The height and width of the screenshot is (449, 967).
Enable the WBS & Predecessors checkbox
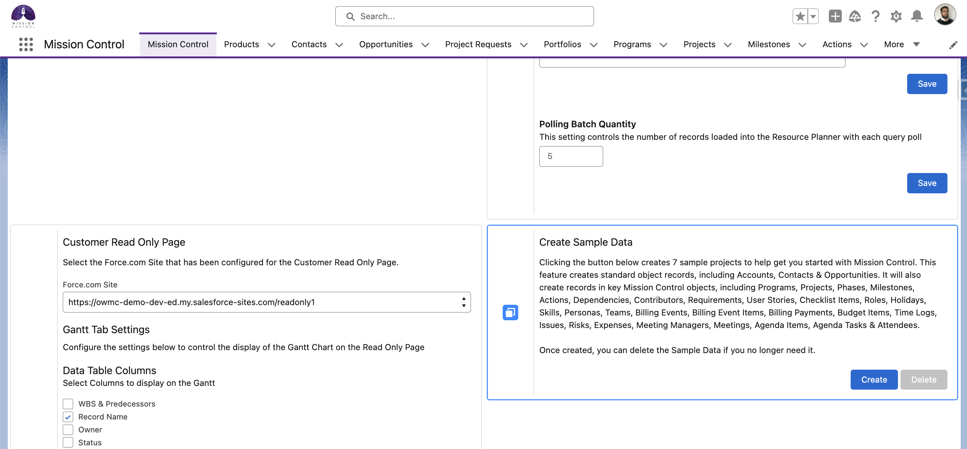click(x=68, y=404)
